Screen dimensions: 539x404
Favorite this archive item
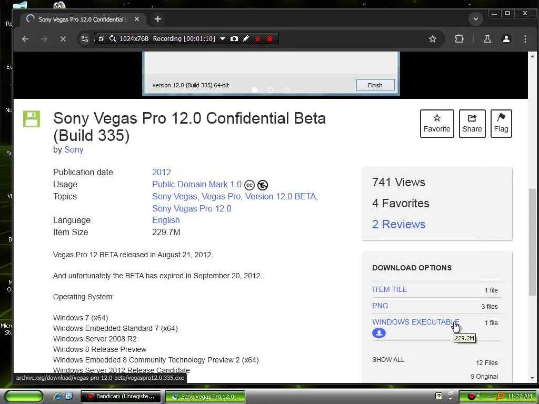[437, 124]
